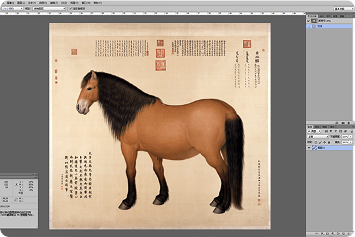Open the blend mode dropdown in layers panel
355x237 pixels.
(x=318, y=137)
